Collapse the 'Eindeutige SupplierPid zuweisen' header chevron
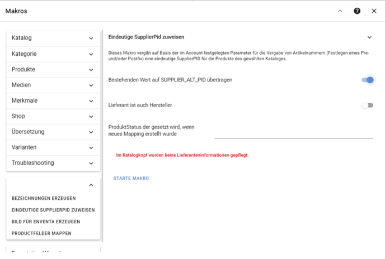 369,37
